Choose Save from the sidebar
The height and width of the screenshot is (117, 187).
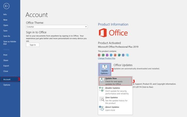pyautogui.click(x=5, y=31)
